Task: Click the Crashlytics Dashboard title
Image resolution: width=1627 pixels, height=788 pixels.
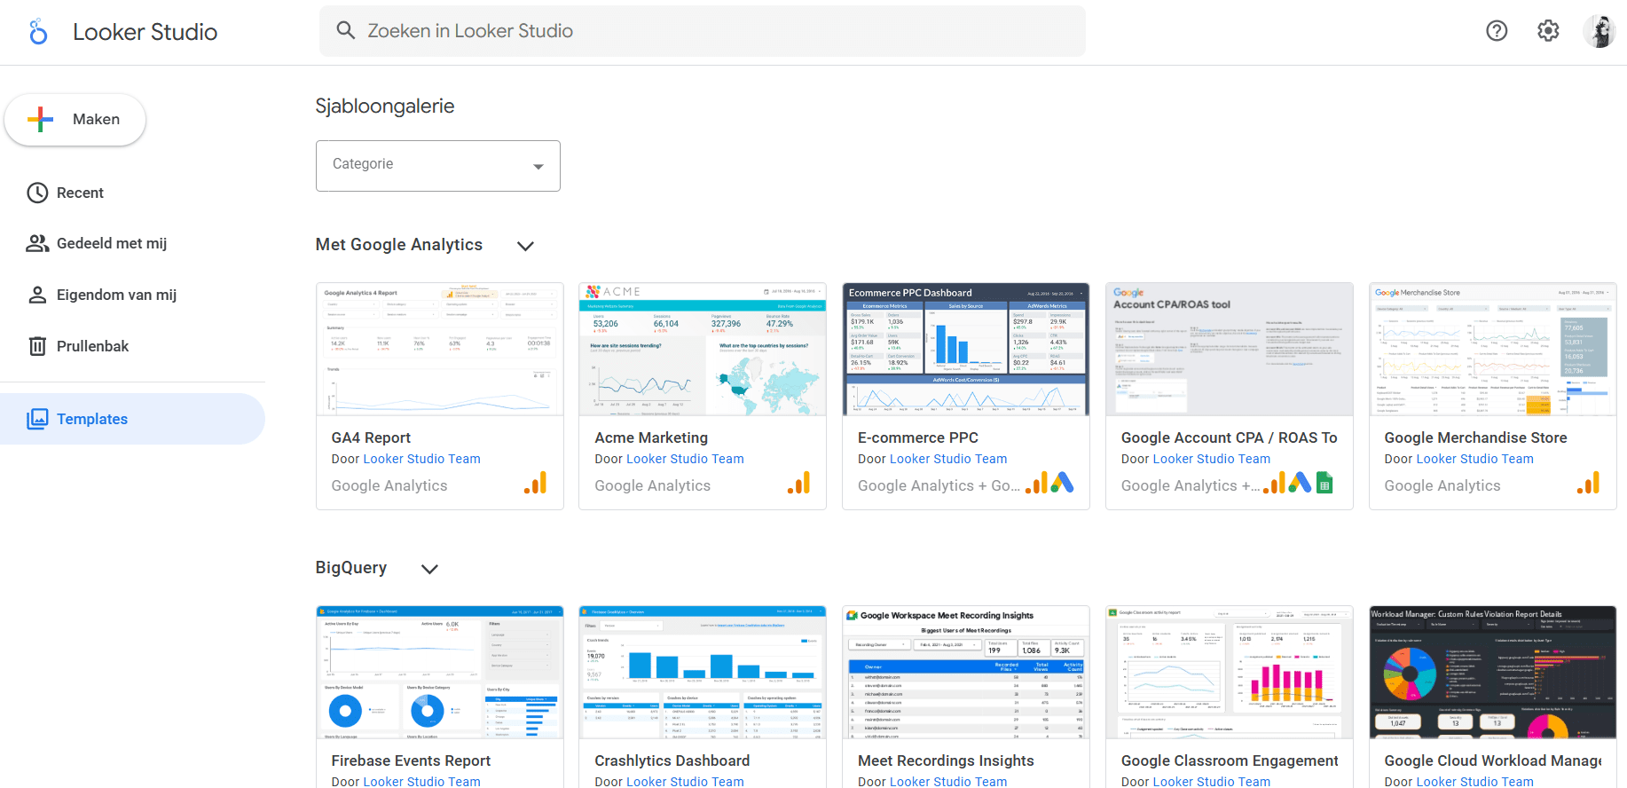Action: pos(672,760)
